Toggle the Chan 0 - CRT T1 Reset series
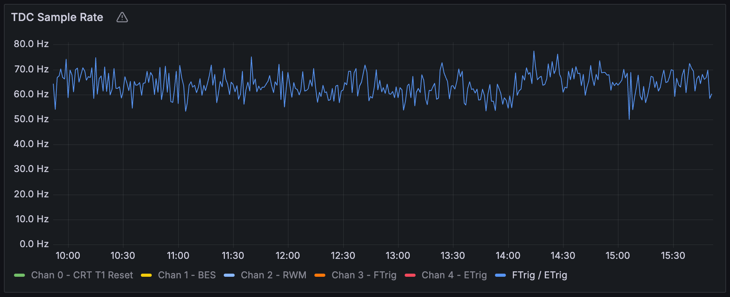730x297 pixels. point(82,275)
